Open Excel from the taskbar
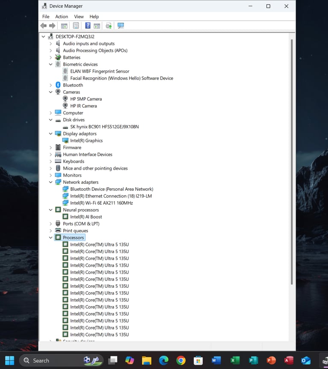The image size is (328, 369). click(234, 360)
